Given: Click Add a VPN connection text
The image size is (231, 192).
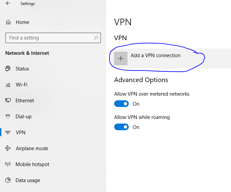Looking at the screenshot, I should coord(156,55).
